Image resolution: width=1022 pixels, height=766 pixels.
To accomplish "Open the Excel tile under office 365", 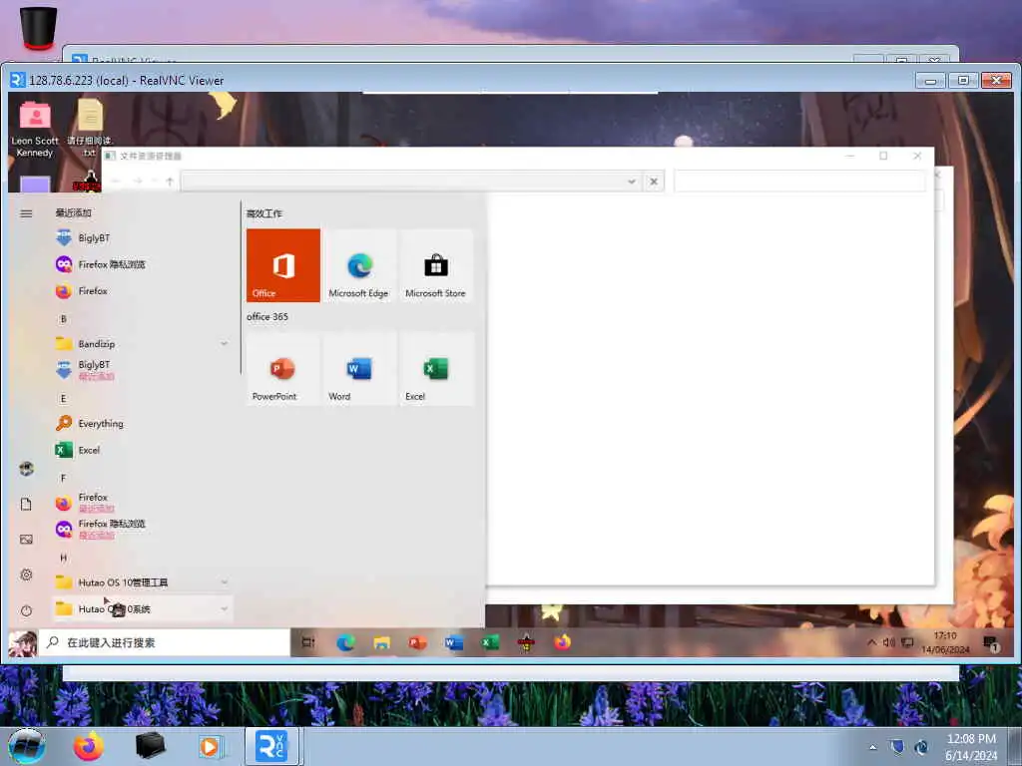I will (436, 369).
